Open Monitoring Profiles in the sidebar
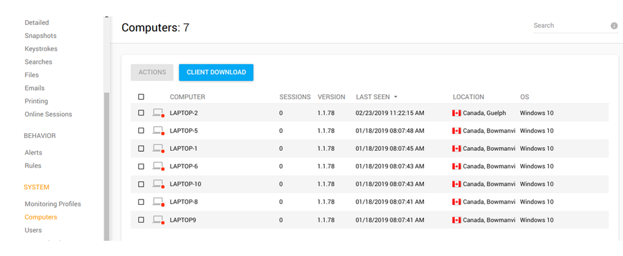623x256 pixels. (x=52, y=204)
